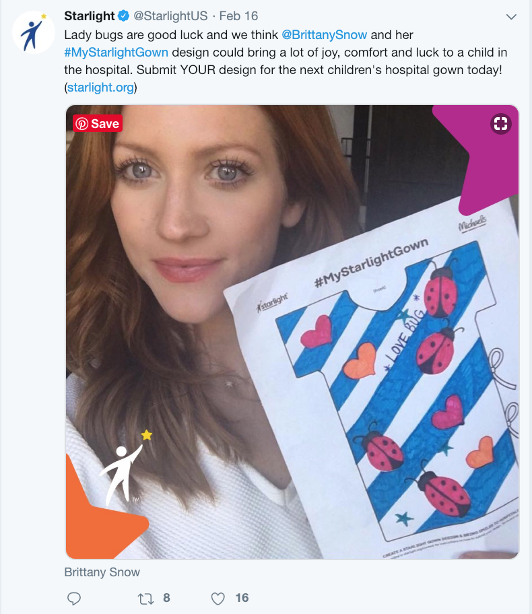Open the @BrittanySnow mention link
Image resolution: width=532 pixels, height=614 pixels.
pos(325,35)
